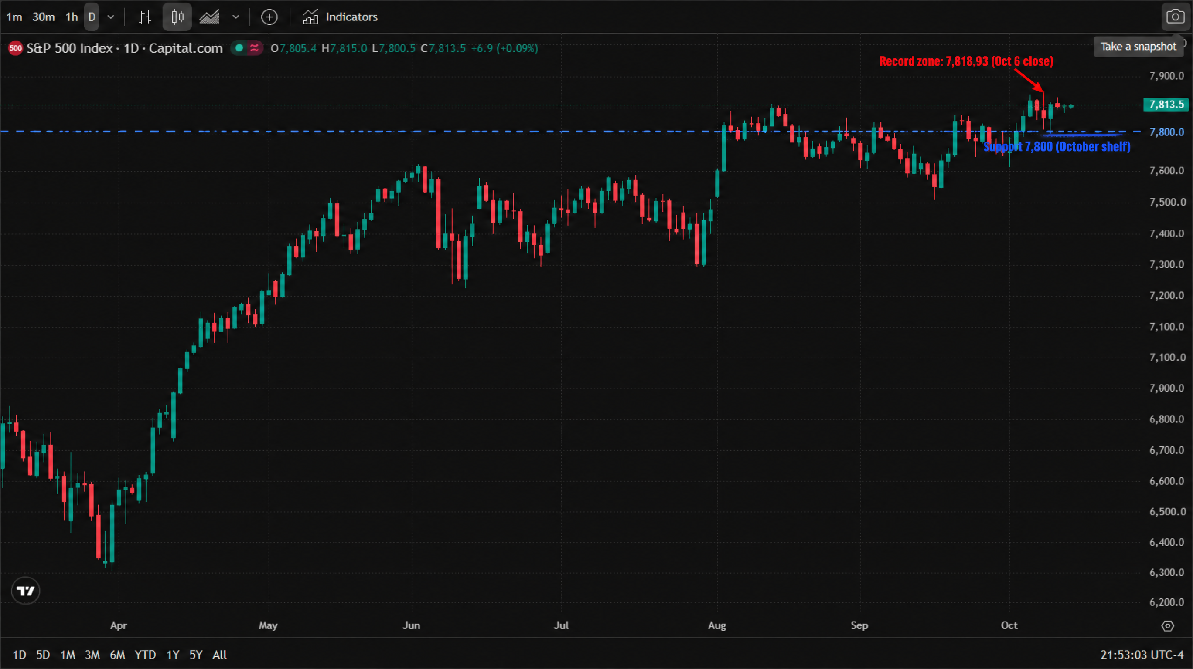
Task: Open chart settings gear icon
Action: (1168, 626)
